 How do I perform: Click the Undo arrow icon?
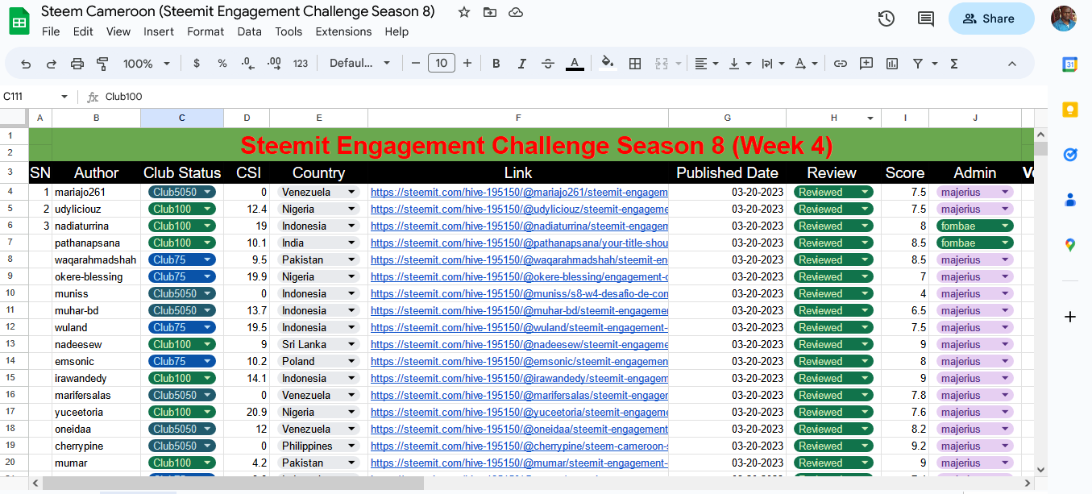[26, 64]
